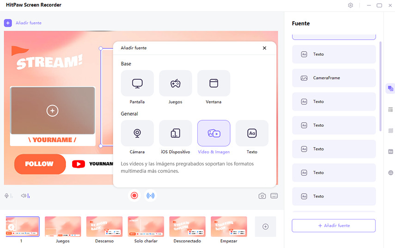Choose Vídeo & Imagen source
This screenshot has height=248, width=395.
[213, 133]
